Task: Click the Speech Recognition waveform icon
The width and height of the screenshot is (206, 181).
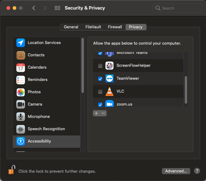Action: pyautogui.click(x=21, y=129)
